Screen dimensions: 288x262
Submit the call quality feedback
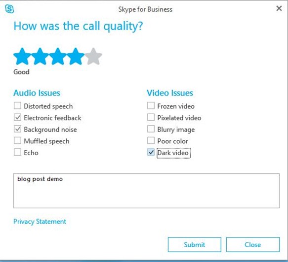(x=194, y=245)
